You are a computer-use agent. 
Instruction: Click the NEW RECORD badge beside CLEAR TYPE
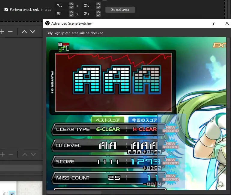click(x=170, y=129)
